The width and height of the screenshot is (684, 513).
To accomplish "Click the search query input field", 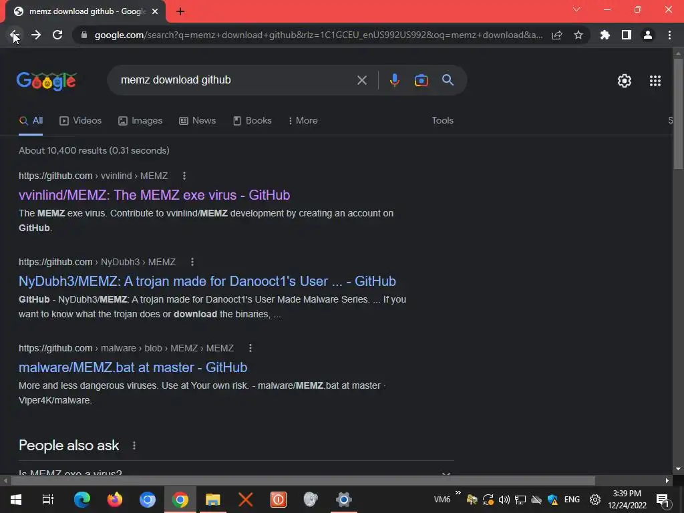I will tap(236, 80).
